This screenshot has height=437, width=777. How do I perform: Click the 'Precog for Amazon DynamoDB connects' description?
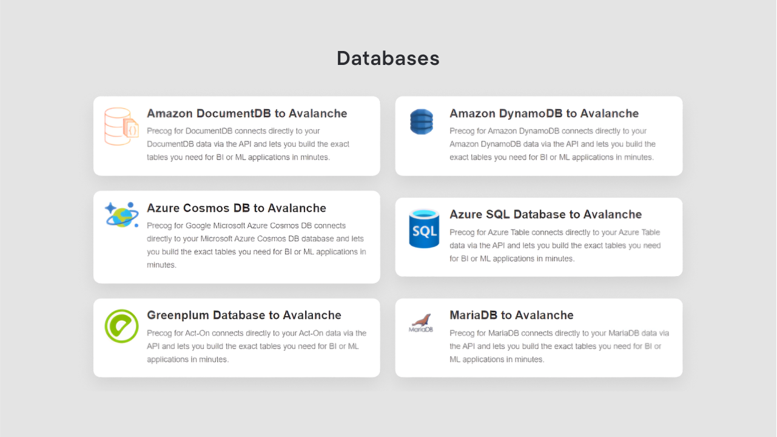pos(553,144)
